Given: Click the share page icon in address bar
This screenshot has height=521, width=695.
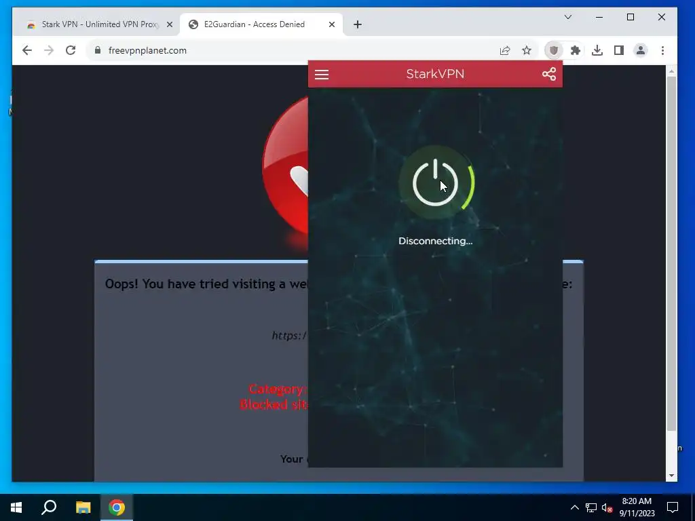Looking at the screenshot, I should click(505, 50).
